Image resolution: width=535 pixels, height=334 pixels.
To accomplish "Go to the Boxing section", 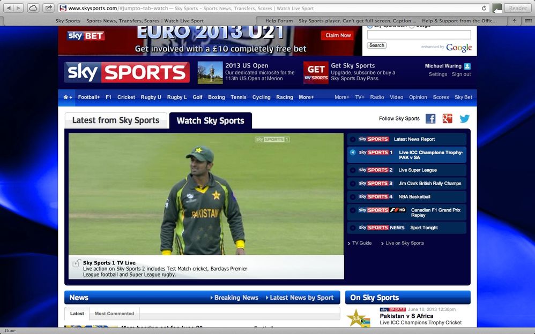I will tap(217, 97).
